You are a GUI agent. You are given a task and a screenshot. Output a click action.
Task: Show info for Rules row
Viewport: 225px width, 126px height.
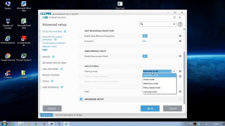[x=180, y=91]
